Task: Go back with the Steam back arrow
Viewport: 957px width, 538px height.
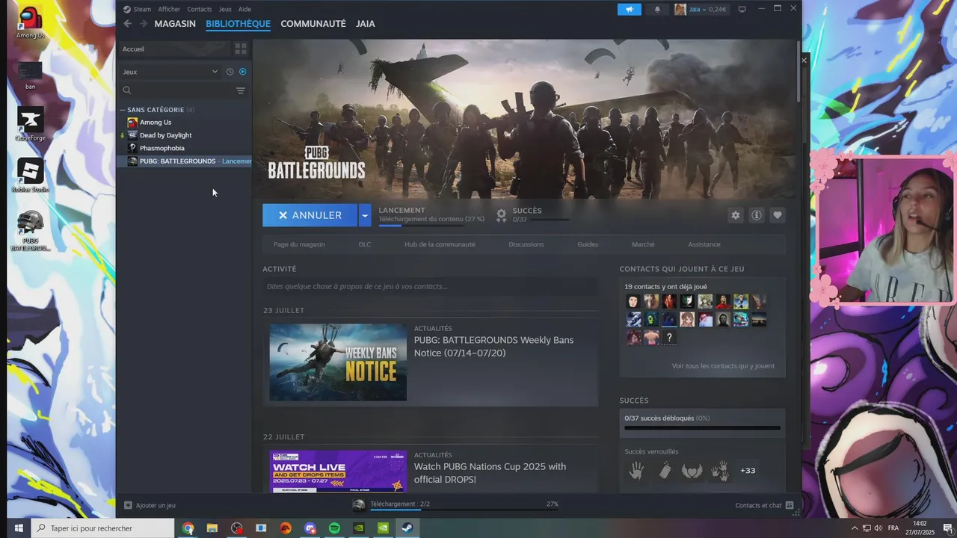Action: click(127, 24)
